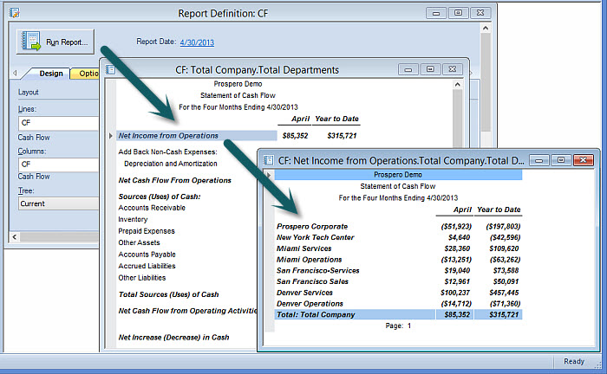Click the CF: Net Income window title icon
Image resolution: width=607 pixels, height=374 pixels.
[x=268, y=160]
